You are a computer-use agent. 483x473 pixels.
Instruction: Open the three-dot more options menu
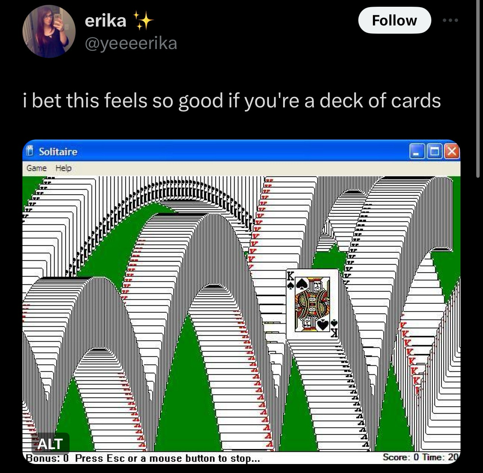(x=450, y=21)
